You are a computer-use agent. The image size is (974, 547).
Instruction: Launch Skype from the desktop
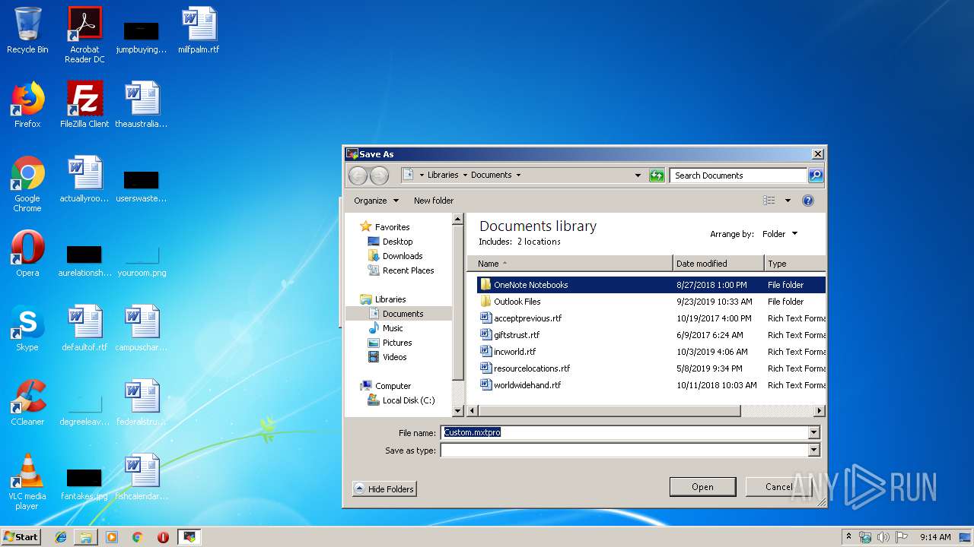[27, 328]
